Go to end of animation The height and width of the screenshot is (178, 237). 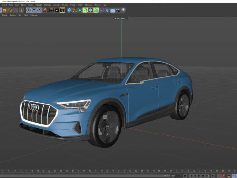[x=213, y=176]
